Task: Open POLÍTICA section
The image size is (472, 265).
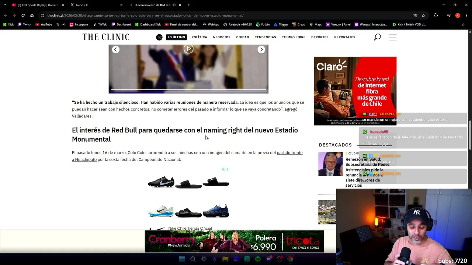Action: click(x=199, y=37)
